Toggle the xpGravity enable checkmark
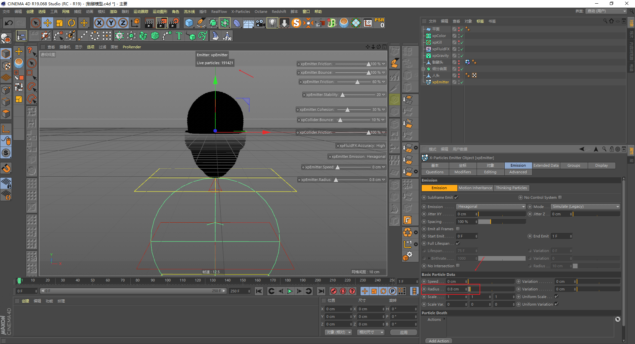 click(x=462, y=56)
